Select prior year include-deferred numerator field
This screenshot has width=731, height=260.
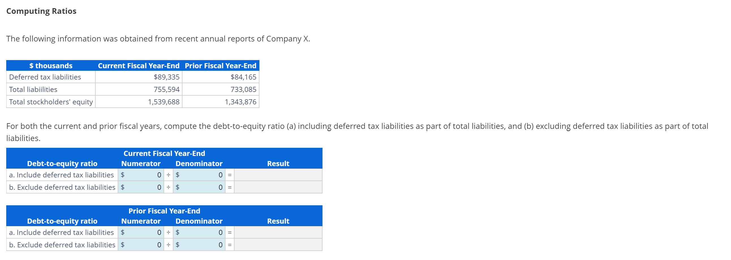click(x=141, y=232)
